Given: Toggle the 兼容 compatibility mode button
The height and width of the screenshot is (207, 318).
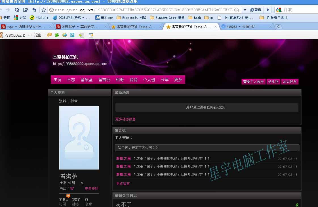Looking at the screenshot, I should [x=256, y=10].
